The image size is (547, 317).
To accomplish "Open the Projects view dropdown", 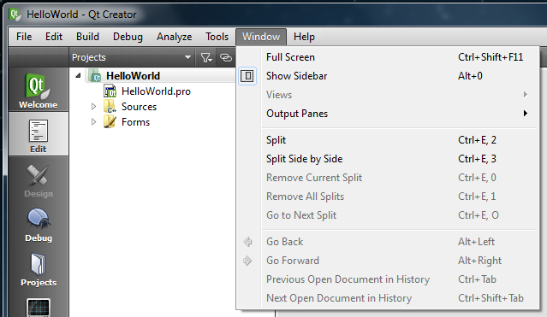I will click(x=132, y=57).
